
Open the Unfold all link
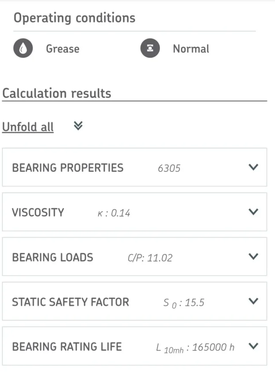[x=28, y=127]
